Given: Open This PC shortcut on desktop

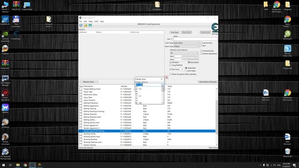Looking at the screenshot, I should pos(5,7).
